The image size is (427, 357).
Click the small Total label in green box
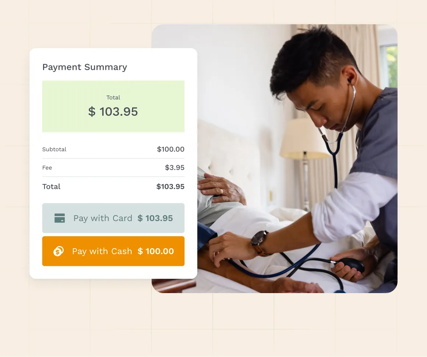point(113,98)
